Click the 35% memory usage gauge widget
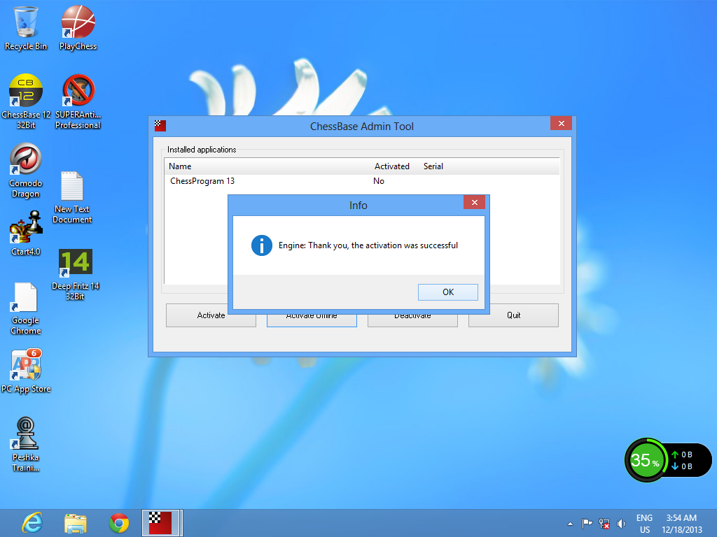This screenshot has width=717, height=537. click(x=646, y=460)
